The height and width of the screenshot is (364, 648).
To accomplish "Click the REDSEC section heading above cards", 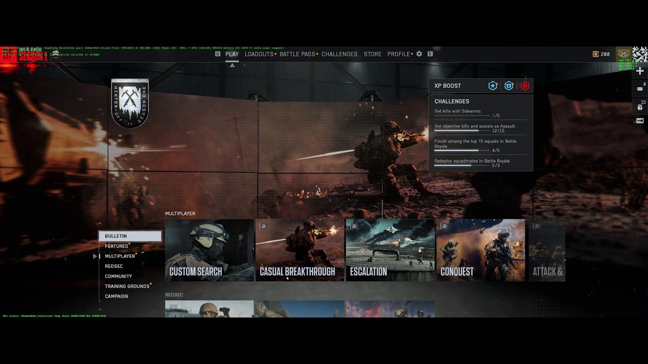I will pos(174,295).
